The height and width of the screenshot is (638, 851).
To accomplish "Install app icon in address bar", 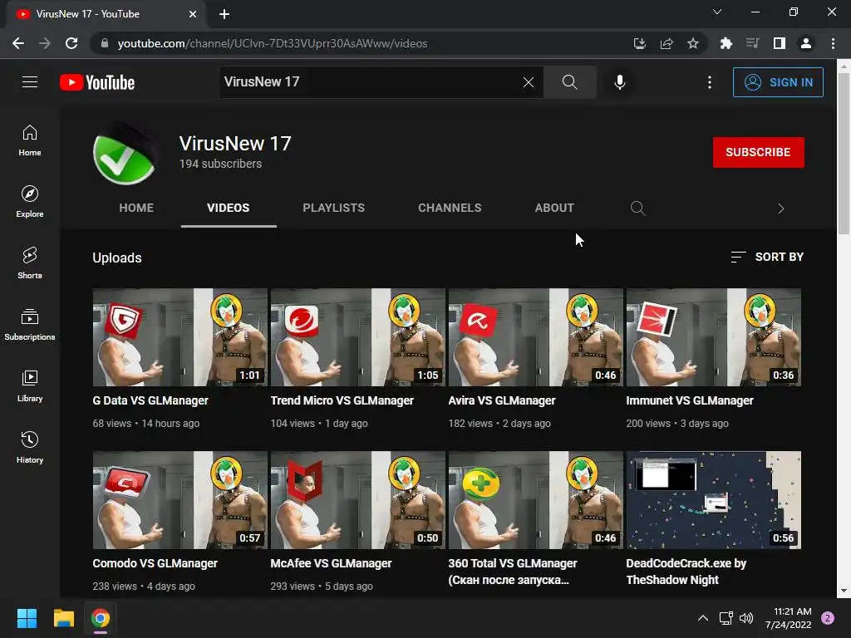I will (x=639, y=43).
